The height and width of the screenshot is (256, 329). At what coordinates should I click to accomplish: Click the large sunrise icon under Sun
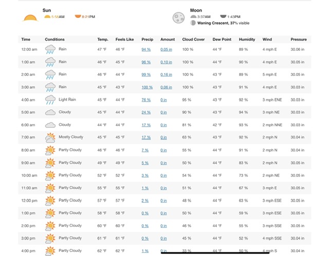click(30, 18)
